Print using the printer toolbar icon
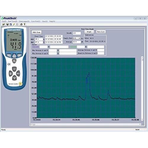The height and width of the screenshot is (148, 148). pyautogui.click(x=21, y=24)
